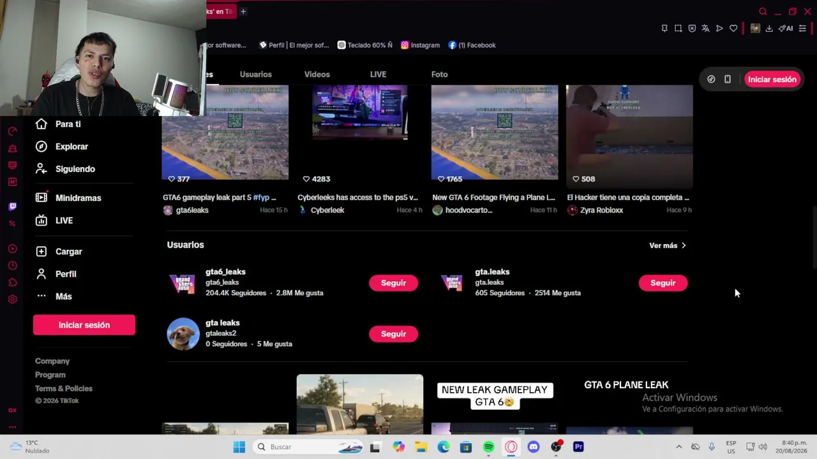Click the pin icon in browser toolbar
This screenshot has width=817, height=459.
[x=664, y=29]
